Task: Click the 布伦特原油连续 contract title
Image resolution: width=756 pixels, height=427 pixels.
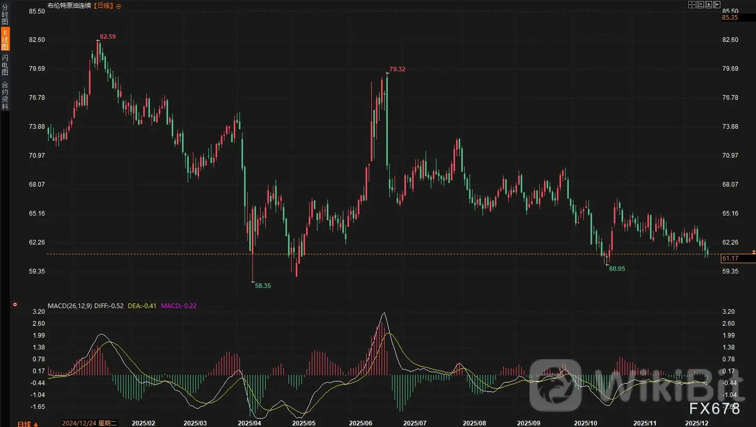Action: (69, 6)
